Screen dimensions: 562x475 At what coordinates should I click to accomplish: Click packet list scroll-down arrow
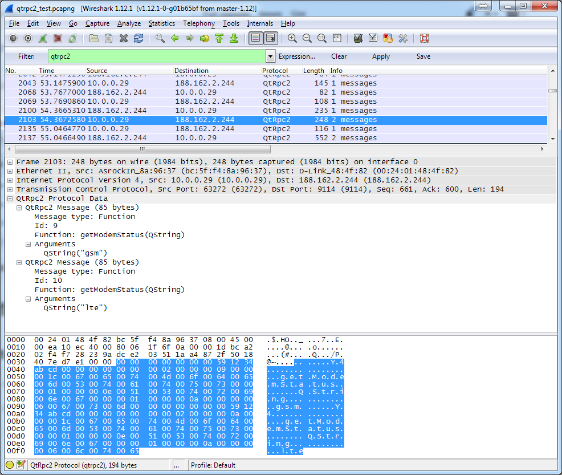(552, 139)
